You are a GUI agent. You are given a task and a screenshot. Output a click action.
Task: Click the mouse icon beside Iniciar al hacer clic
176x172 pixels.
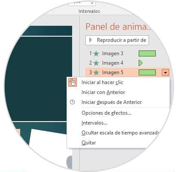(x=73, y=82)
